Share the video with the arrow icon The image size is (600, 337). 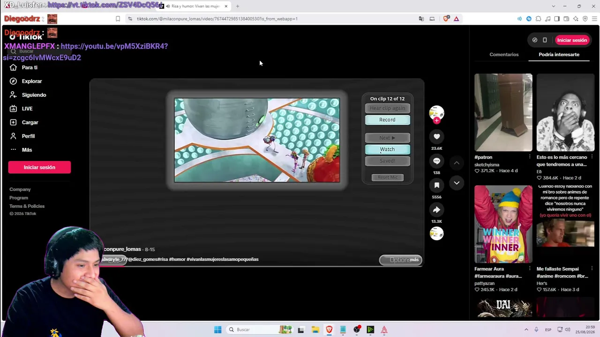click(436, 210)
